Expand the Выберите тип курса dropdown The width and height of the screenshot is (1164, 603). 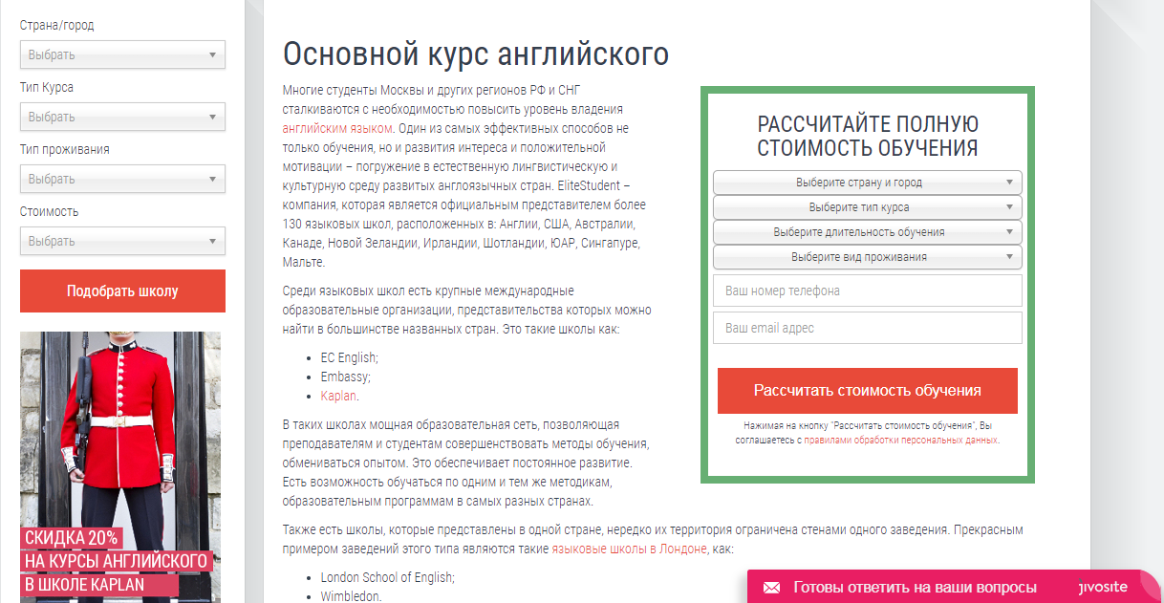click(x=867, y=207)
